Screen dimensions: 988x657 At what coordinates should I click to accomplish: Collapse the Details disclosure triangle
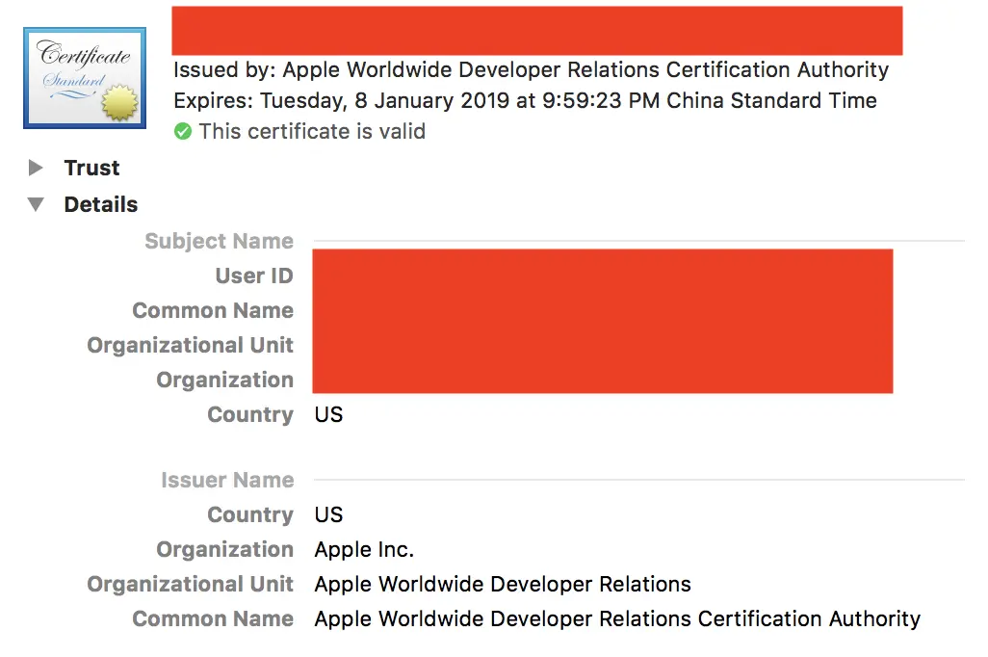pyautogui.click(x=37, y=204)
